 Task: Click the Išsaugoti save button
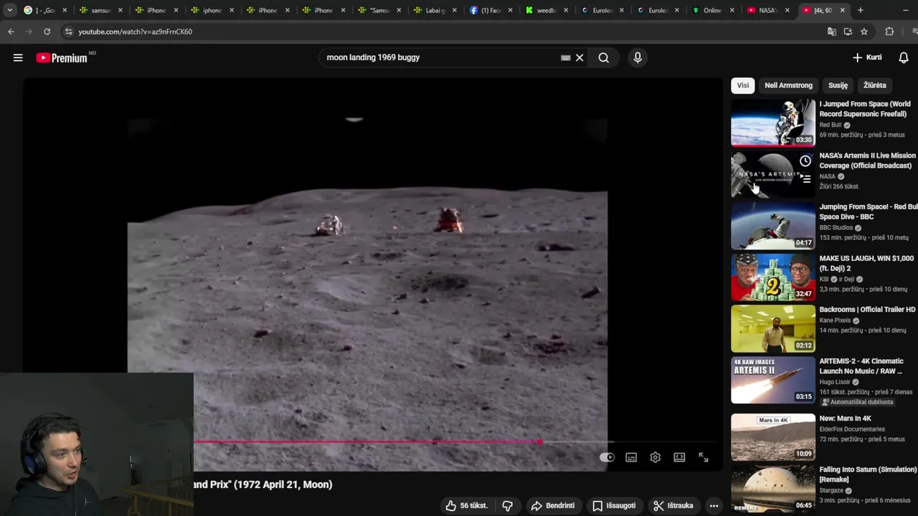click(614, 506)
